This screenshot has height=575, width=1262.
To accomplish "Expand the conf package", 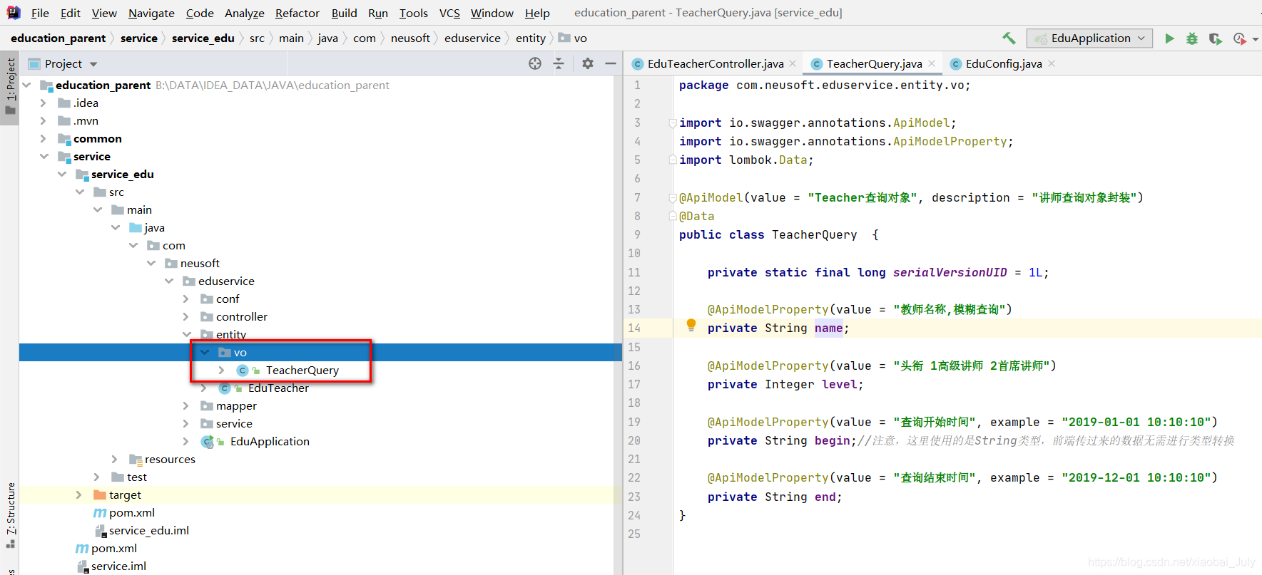I will click(x=185, y=299).
